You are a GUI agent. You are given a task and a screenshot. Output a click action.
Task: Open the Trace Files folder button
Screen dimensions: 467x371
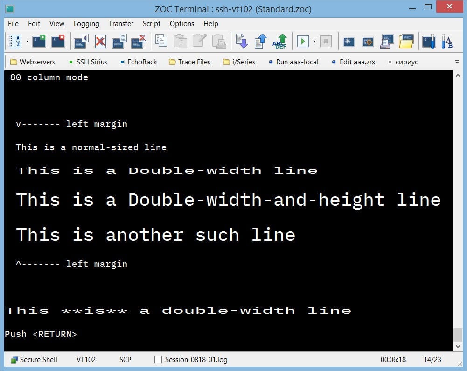189,62
